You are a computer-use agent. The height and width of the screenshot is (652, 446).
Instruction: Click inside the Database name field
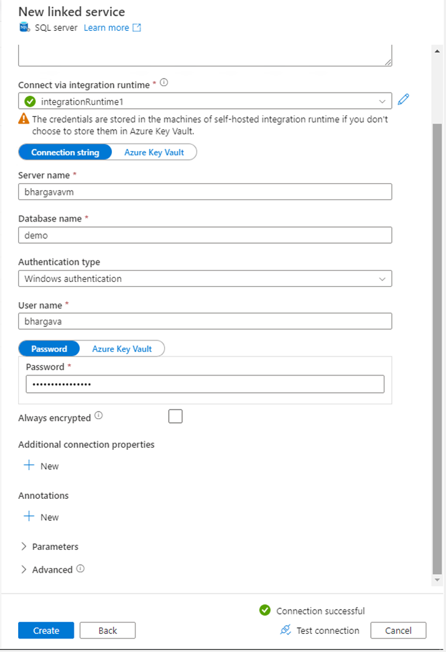(x=201, y=235)
